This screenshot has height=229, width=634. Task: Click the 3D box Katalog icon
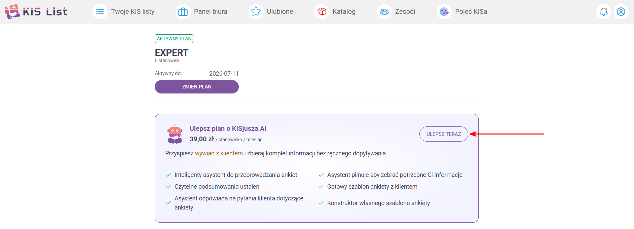pyautogui.click(x=322, y=12)
